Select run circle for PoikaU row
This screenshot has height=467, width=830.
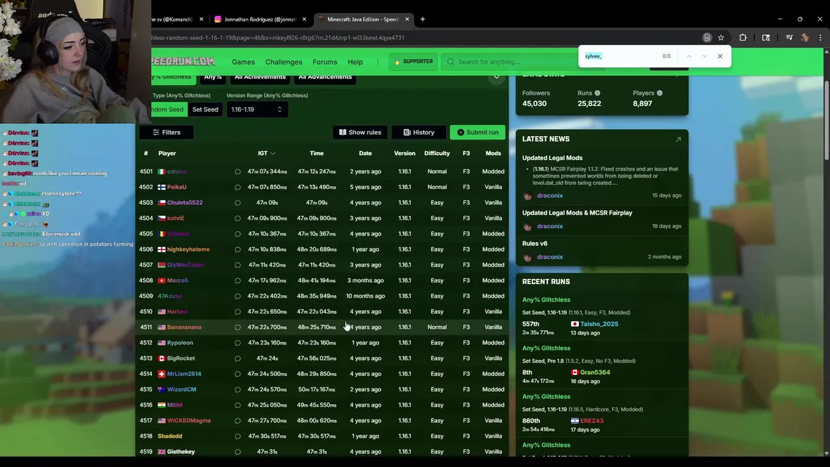[x=237, y=187]
